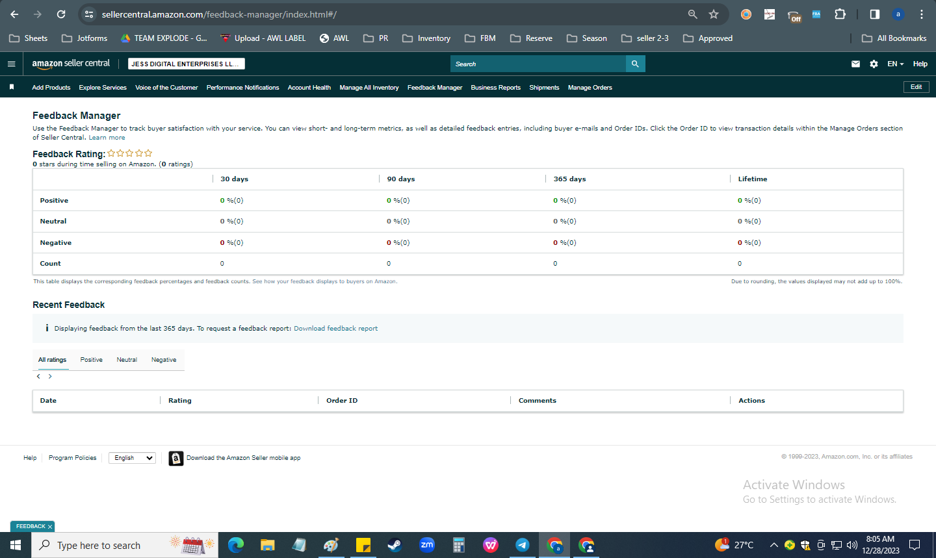Click the site information icon in address bar
This screenshot has width=936, height=558.
click(89, 14)
